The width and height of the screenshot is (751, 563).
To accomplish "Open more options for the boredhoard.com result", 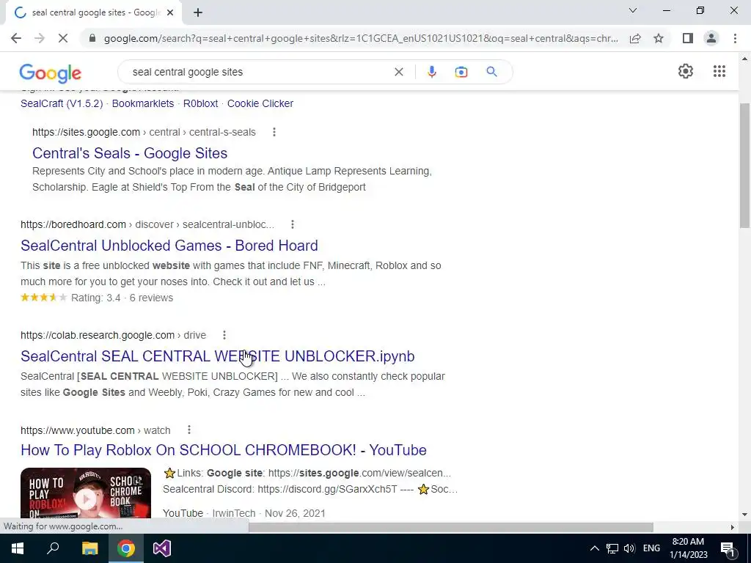I will coord(292,224).
